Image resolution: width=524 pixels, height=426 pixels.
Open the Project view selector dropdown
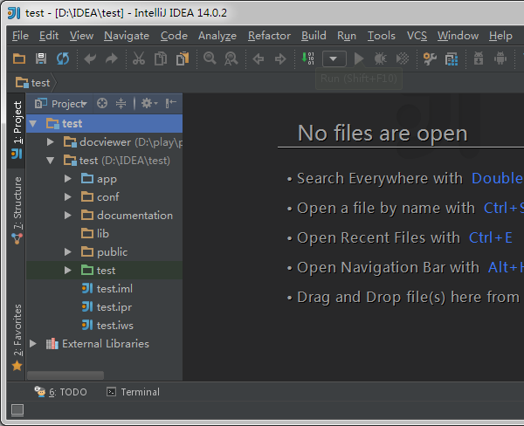click(x=61, y=104)
